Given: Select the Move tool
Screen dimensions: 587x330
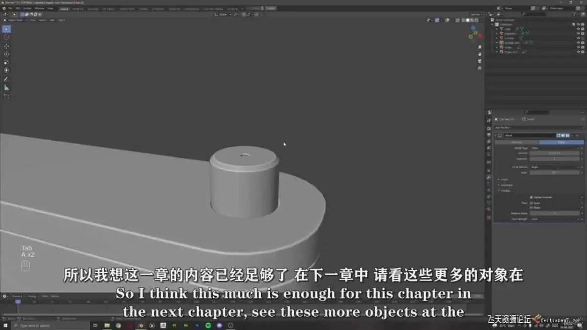Looking at the screenshot, I should pyautogui.click(x=6, y=46).
